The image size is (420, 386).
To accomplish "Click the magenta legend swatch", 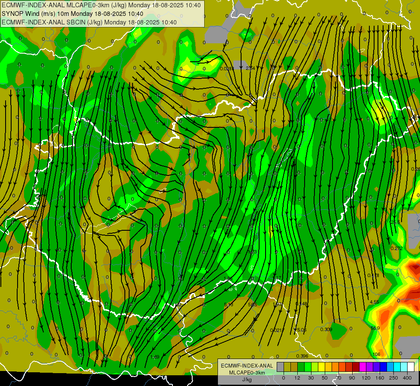I will click(363, 367).
